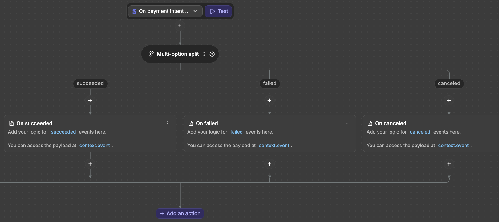The height and width of the screenshot is (222, 499).
Task: Click the 'On succeeded' note title
Action: [x=34, y=123]
